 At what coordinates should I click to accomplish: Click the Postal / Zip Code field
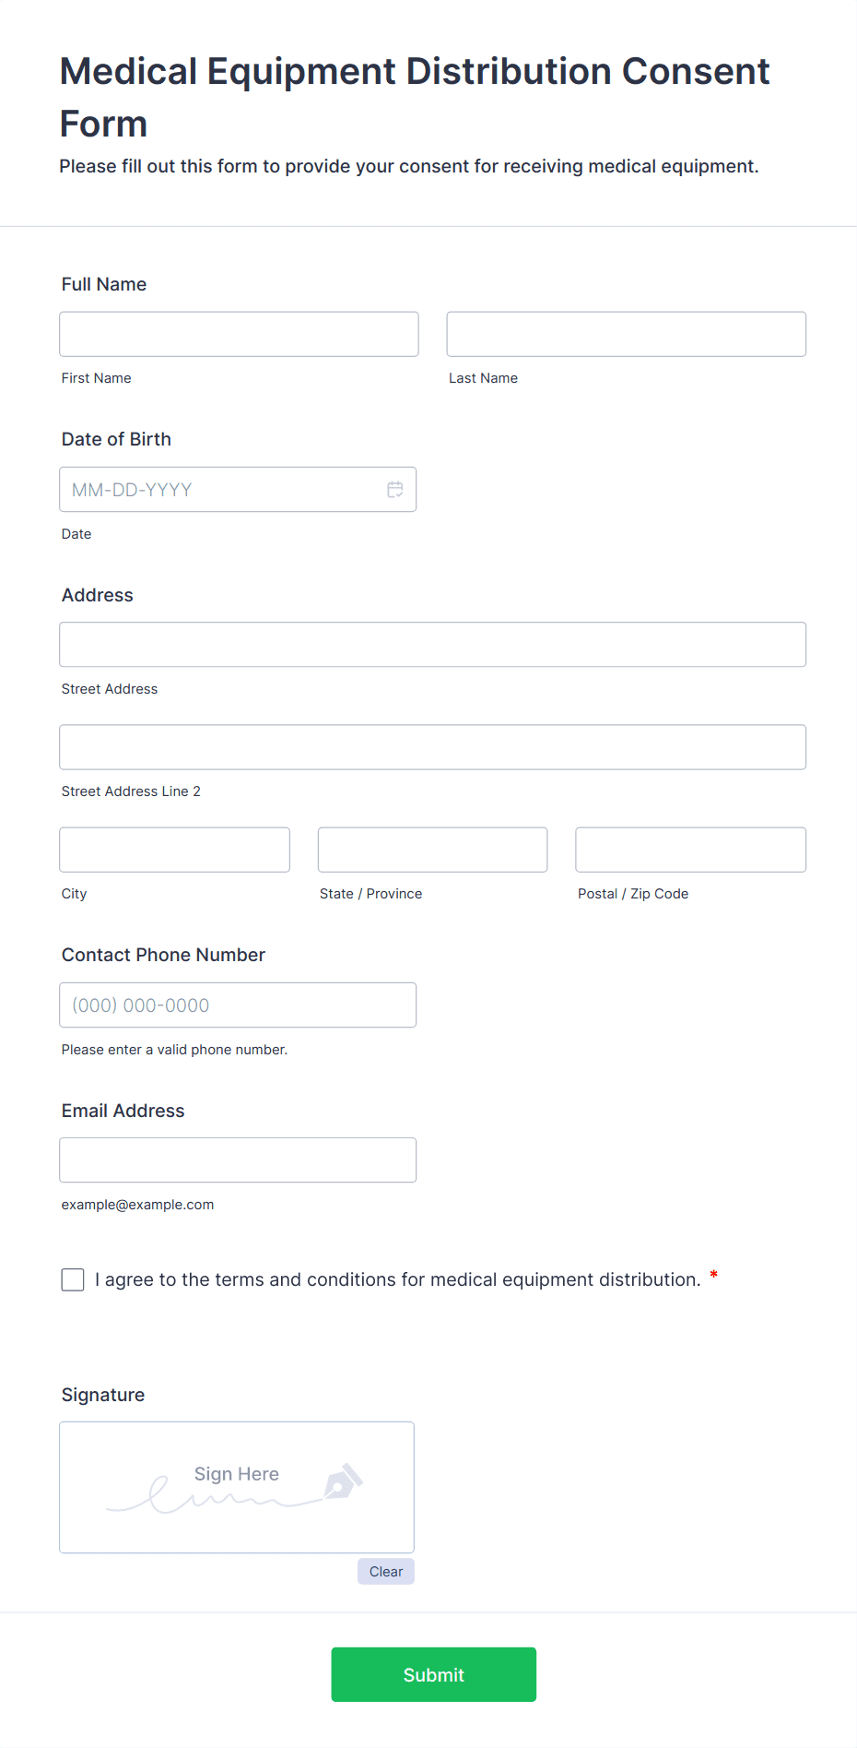[x=690, y=850]
